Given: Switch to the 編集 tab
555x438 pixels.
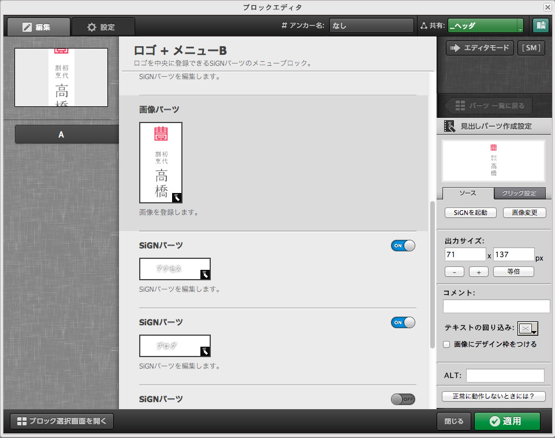Looking at the screenshot, I should [39, 27].
